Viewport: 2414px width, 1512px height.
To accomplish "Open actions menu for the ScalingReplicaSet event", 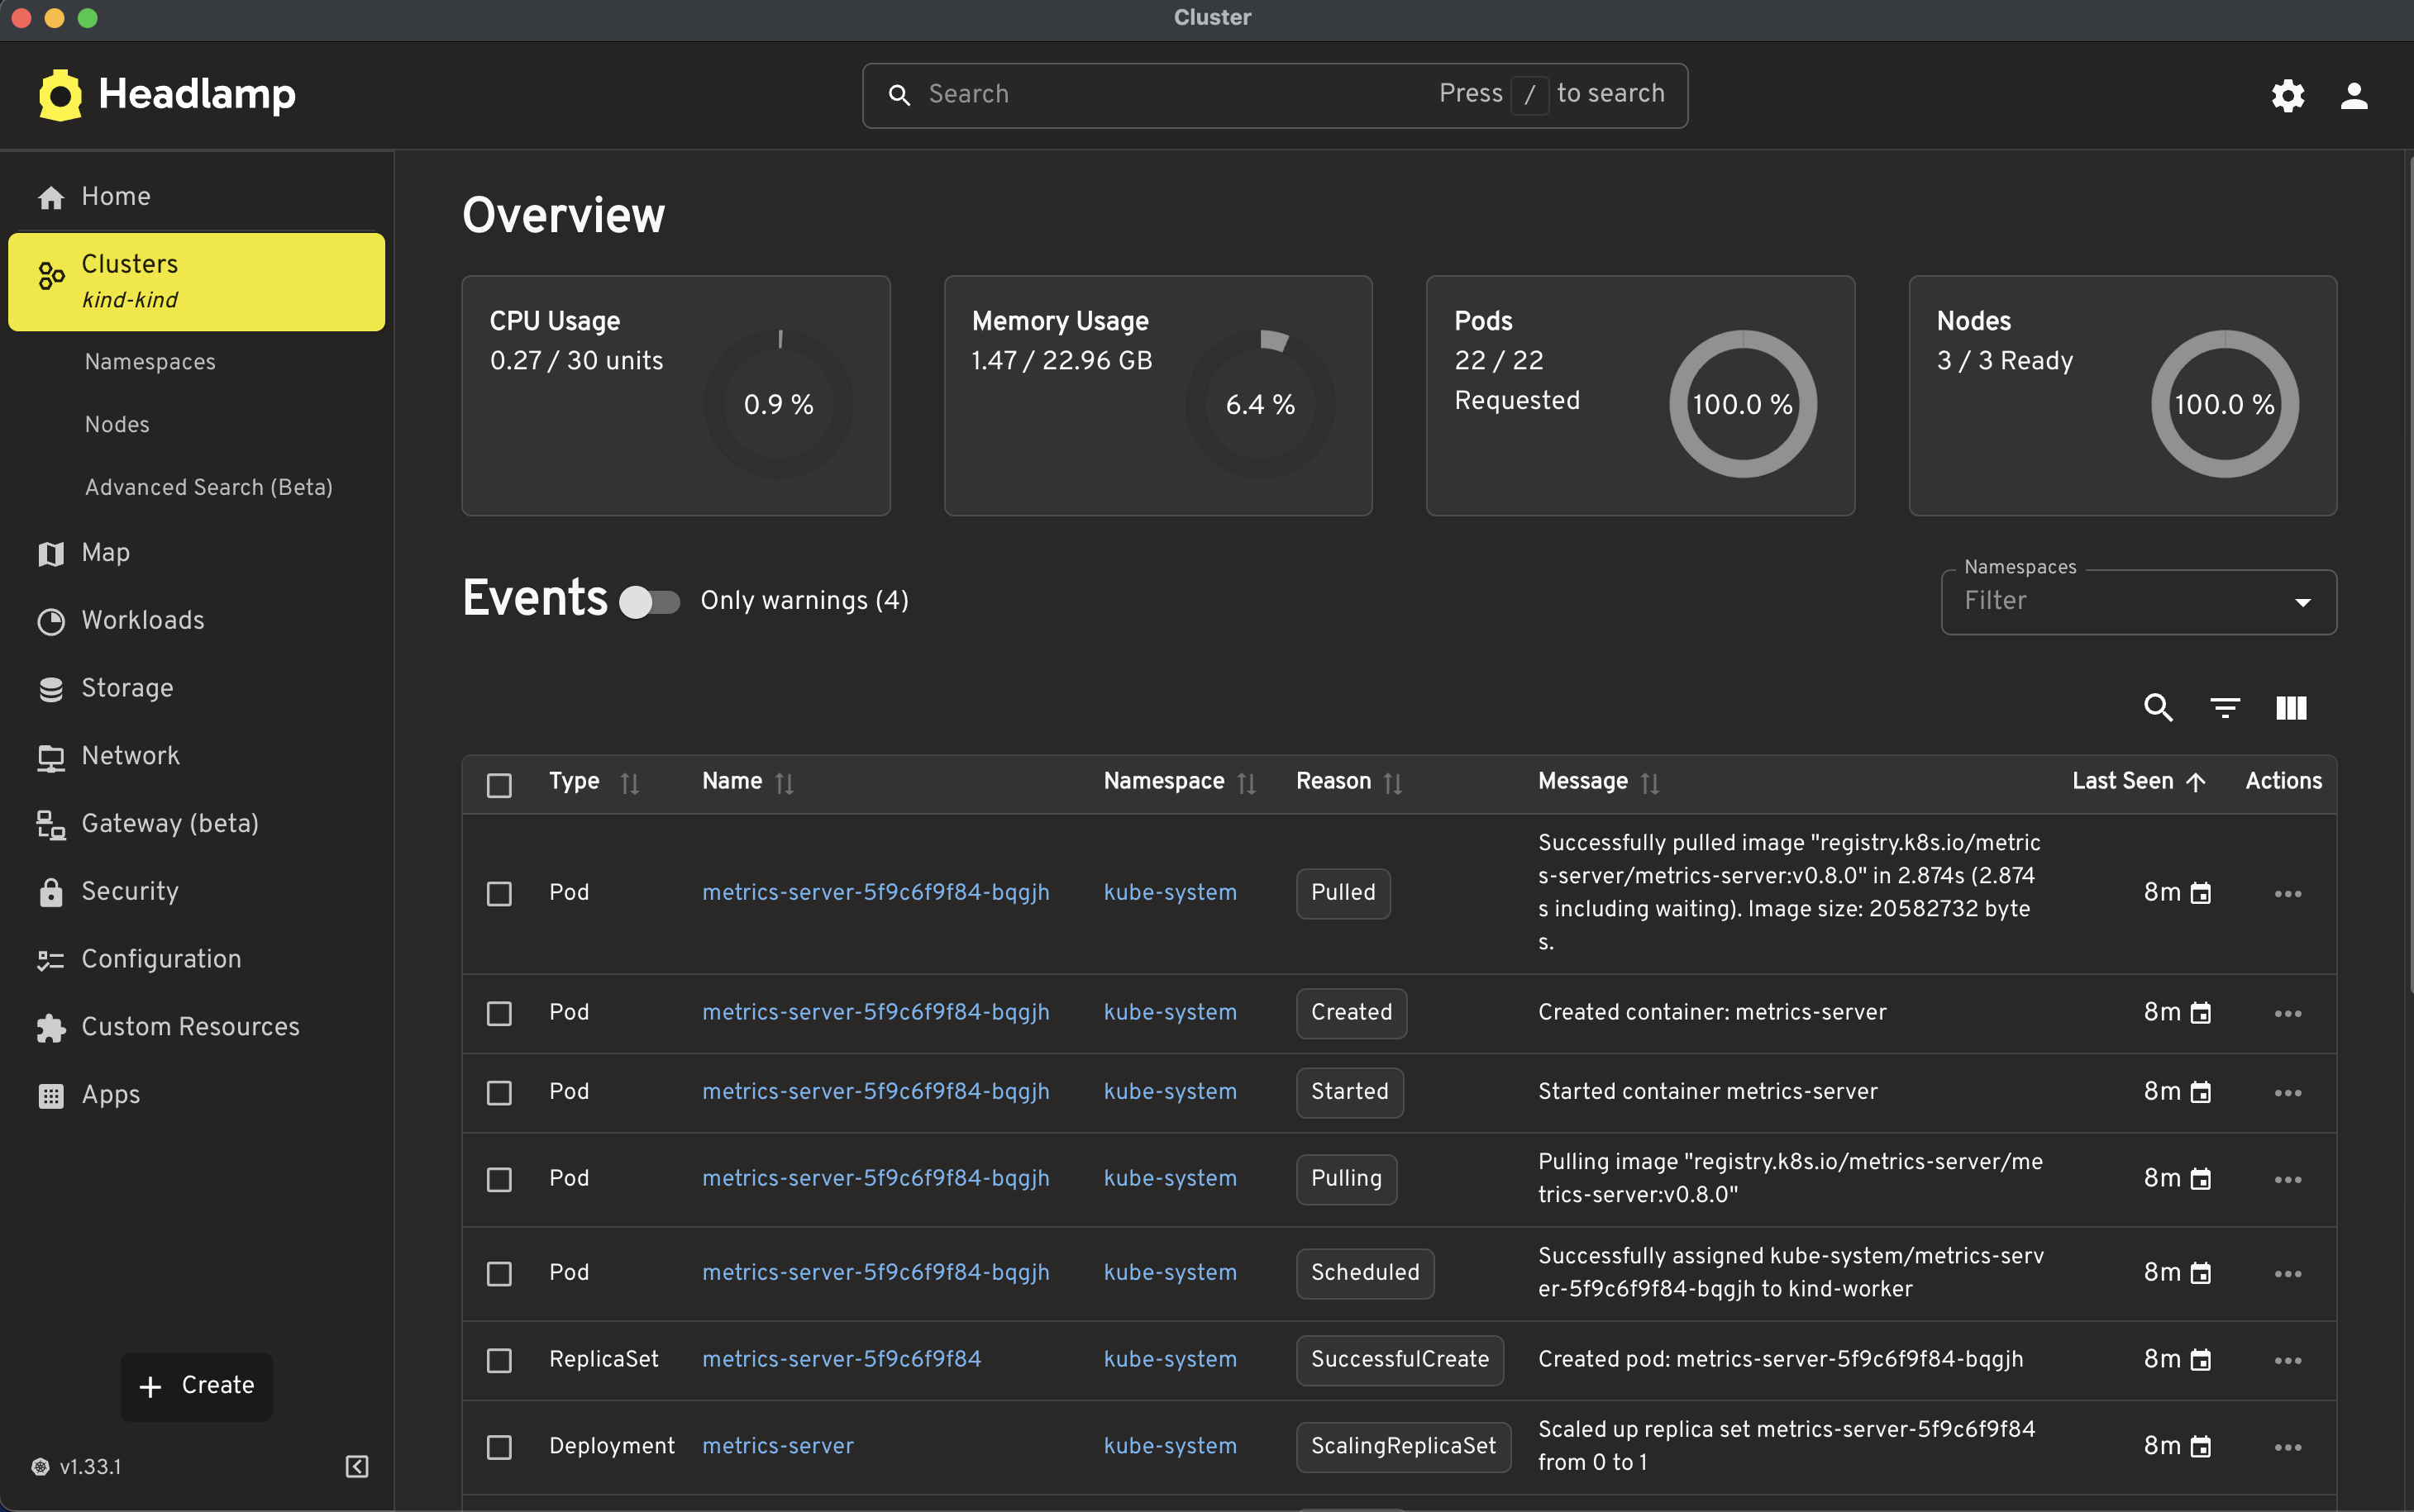I will click(2288, 1447).
